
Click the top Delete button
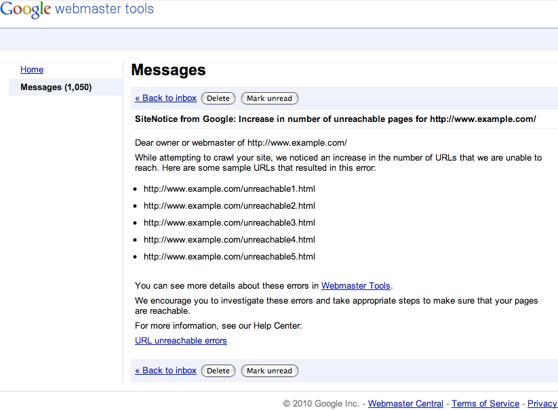[x=218, y=98]
